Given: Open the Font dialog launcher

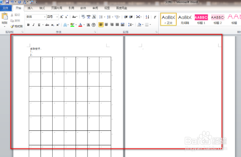Looking at the screenshot, I should pyautogui.click(x=95, y=32).
